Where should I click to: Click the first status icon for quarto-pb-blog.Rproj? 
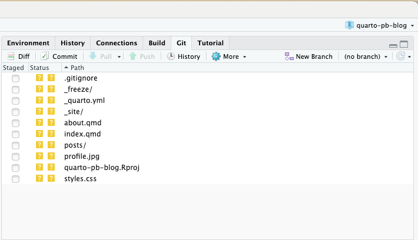point(39,167)
